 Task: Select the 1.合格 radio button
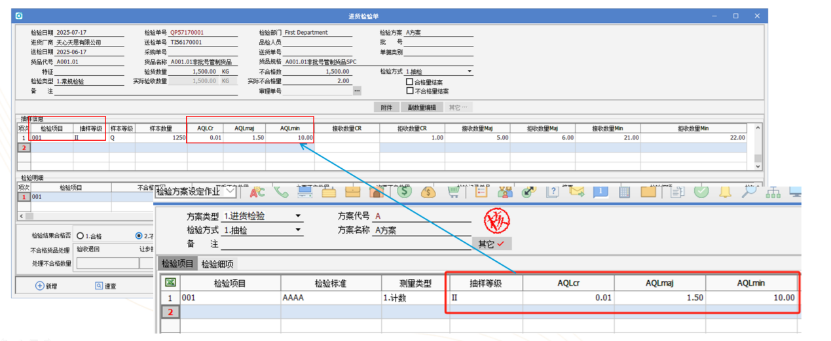click(80, 236)
